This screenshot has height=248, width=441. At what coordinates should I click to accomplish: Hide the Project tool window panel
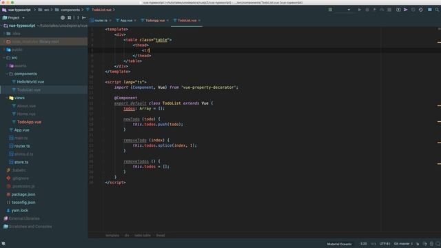tap(84, 18)
